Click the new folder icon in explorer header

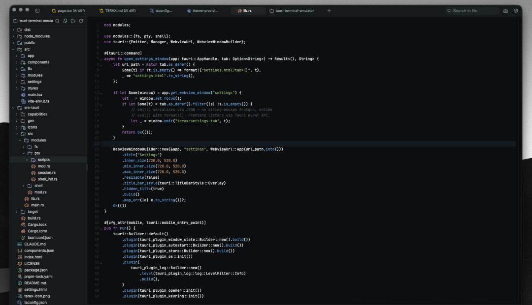click(73, 21)
